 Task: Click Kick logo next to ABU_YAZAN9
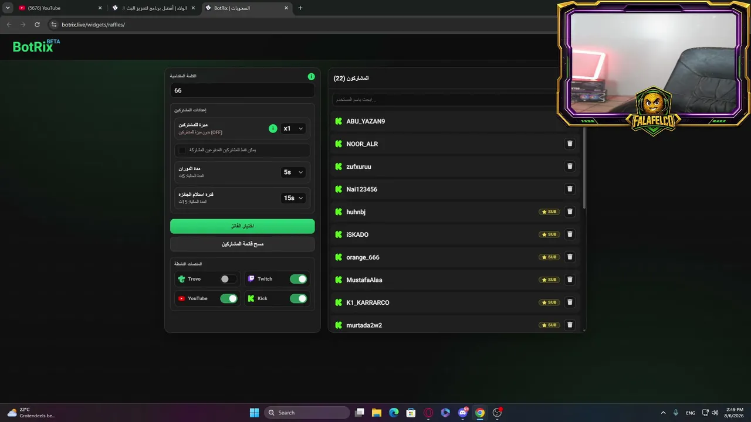pos(339,121)
